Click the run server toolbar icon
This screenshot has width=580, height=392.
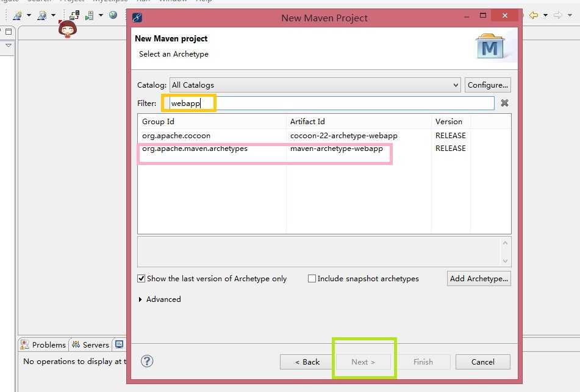(89, 15)
